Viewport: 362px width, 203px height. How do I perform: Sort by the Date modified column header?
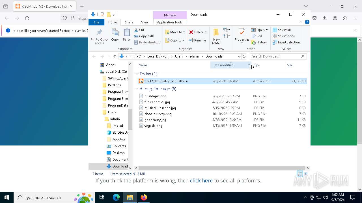[223, 65]
